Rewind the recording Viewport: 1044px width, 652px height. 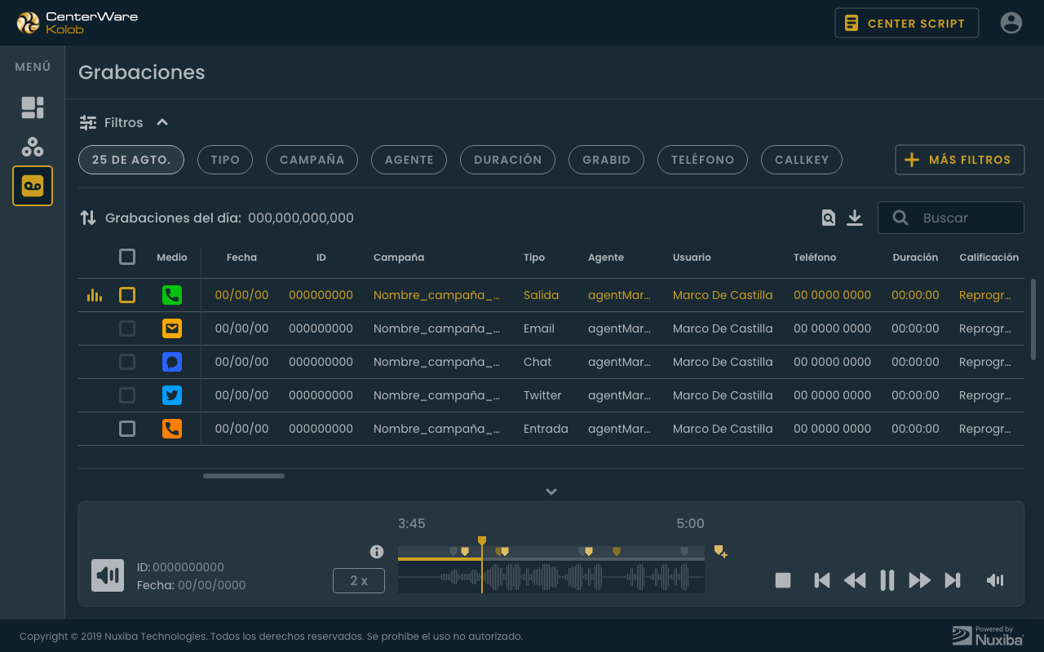point(855,580)
